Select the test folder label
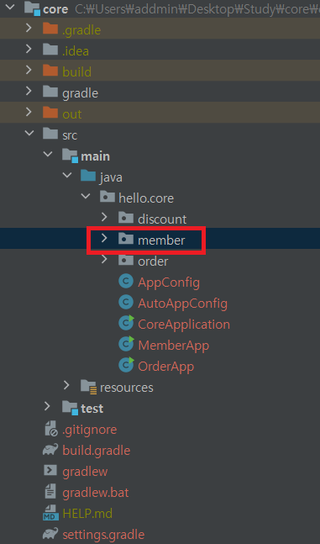Image resolution: width=320 pixels, height=544 pixels. [x=92, y=409]
